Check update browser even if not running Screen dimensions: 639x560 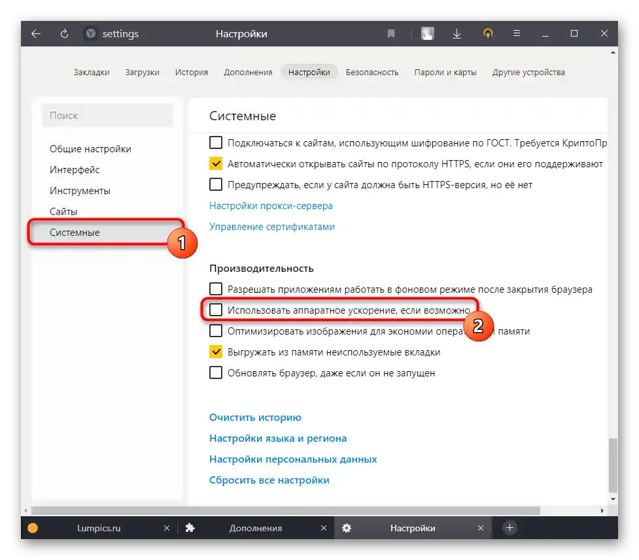coord(216,372)
